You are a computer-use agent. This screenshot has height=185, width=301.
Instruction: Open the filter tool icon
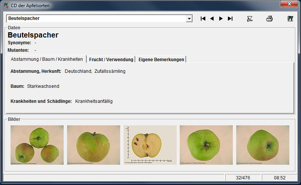coord(249,19)
